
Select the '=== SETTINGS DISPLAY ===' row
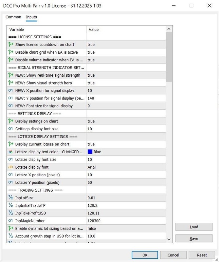tap(86, 113)
